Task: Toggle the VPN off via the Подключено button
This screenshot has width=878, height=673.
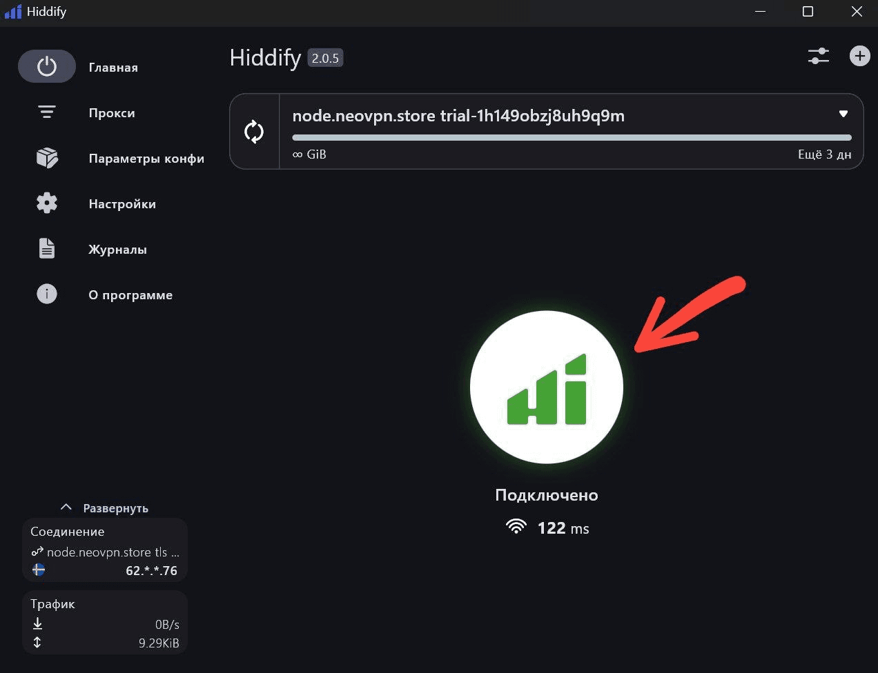Action: (547, 387)
